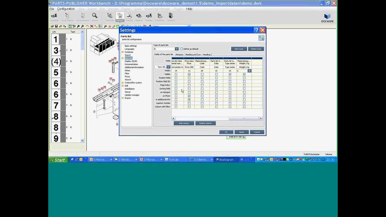The image size is (386, 217).
Task: Select the Chapters toolbar icon
Action: 171,17
